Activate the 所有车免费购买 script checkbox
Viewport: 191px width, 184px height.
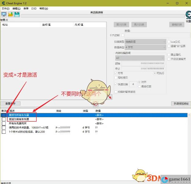pyautogui.click(x=4, y=123)
